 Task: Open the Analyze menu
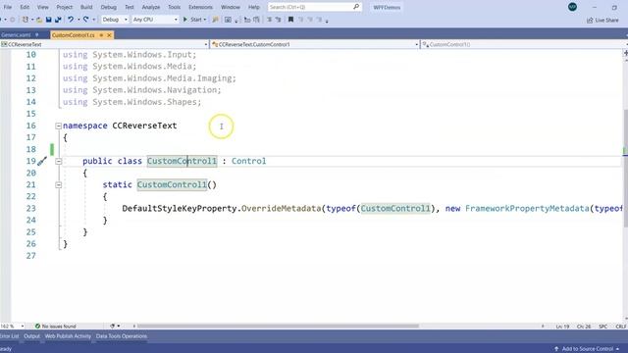(x=150, y=7)
